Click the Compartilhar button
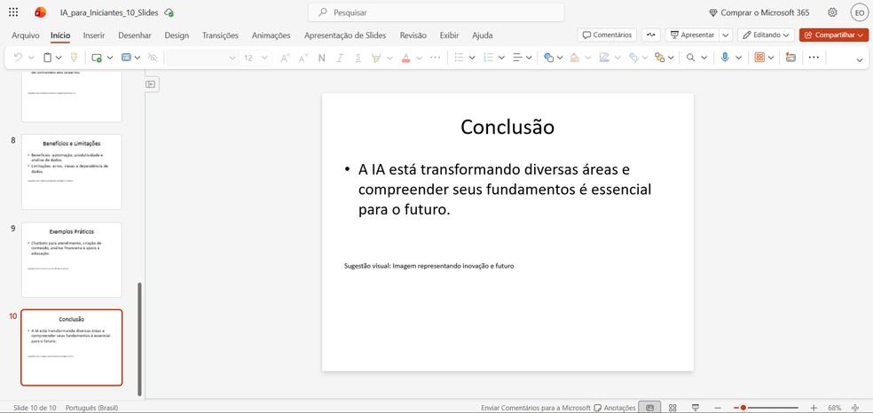Screen dimensions: 873x413 coord(833,35)
